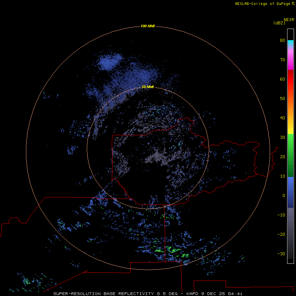Image resolution: width=296 pixels, height=296 pixels.
Task: Click the -30 dBZ scale value
Action: 281,254
